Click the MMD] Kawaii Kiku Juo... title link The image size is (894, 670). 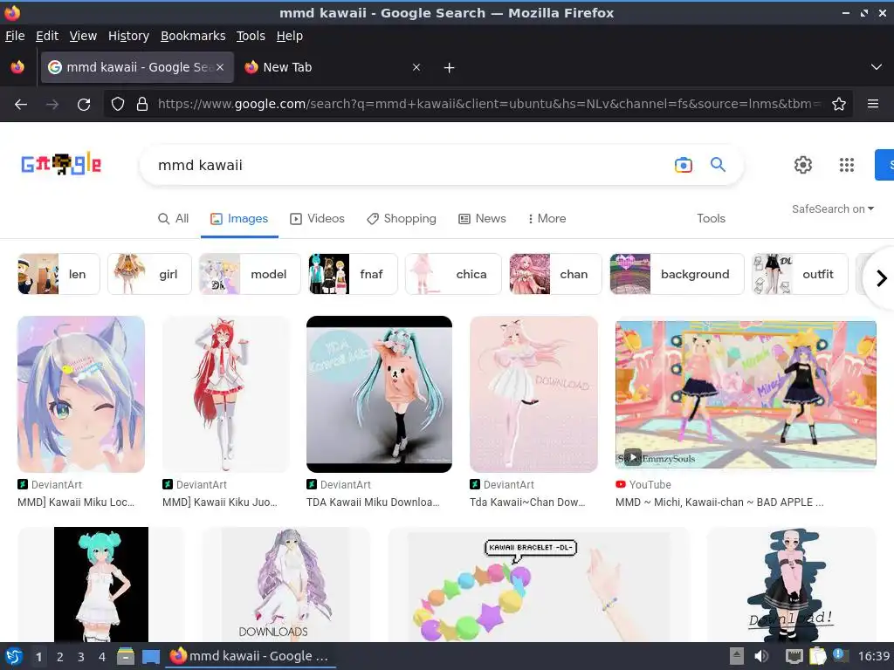coord(220,502)
